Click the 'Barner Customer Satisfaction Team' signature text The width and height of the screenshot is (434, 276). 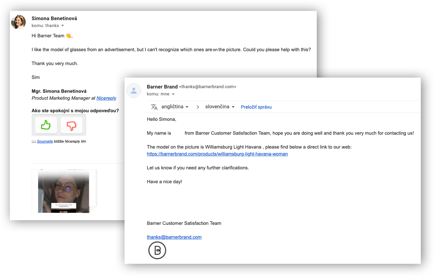[x=184, y=223]
